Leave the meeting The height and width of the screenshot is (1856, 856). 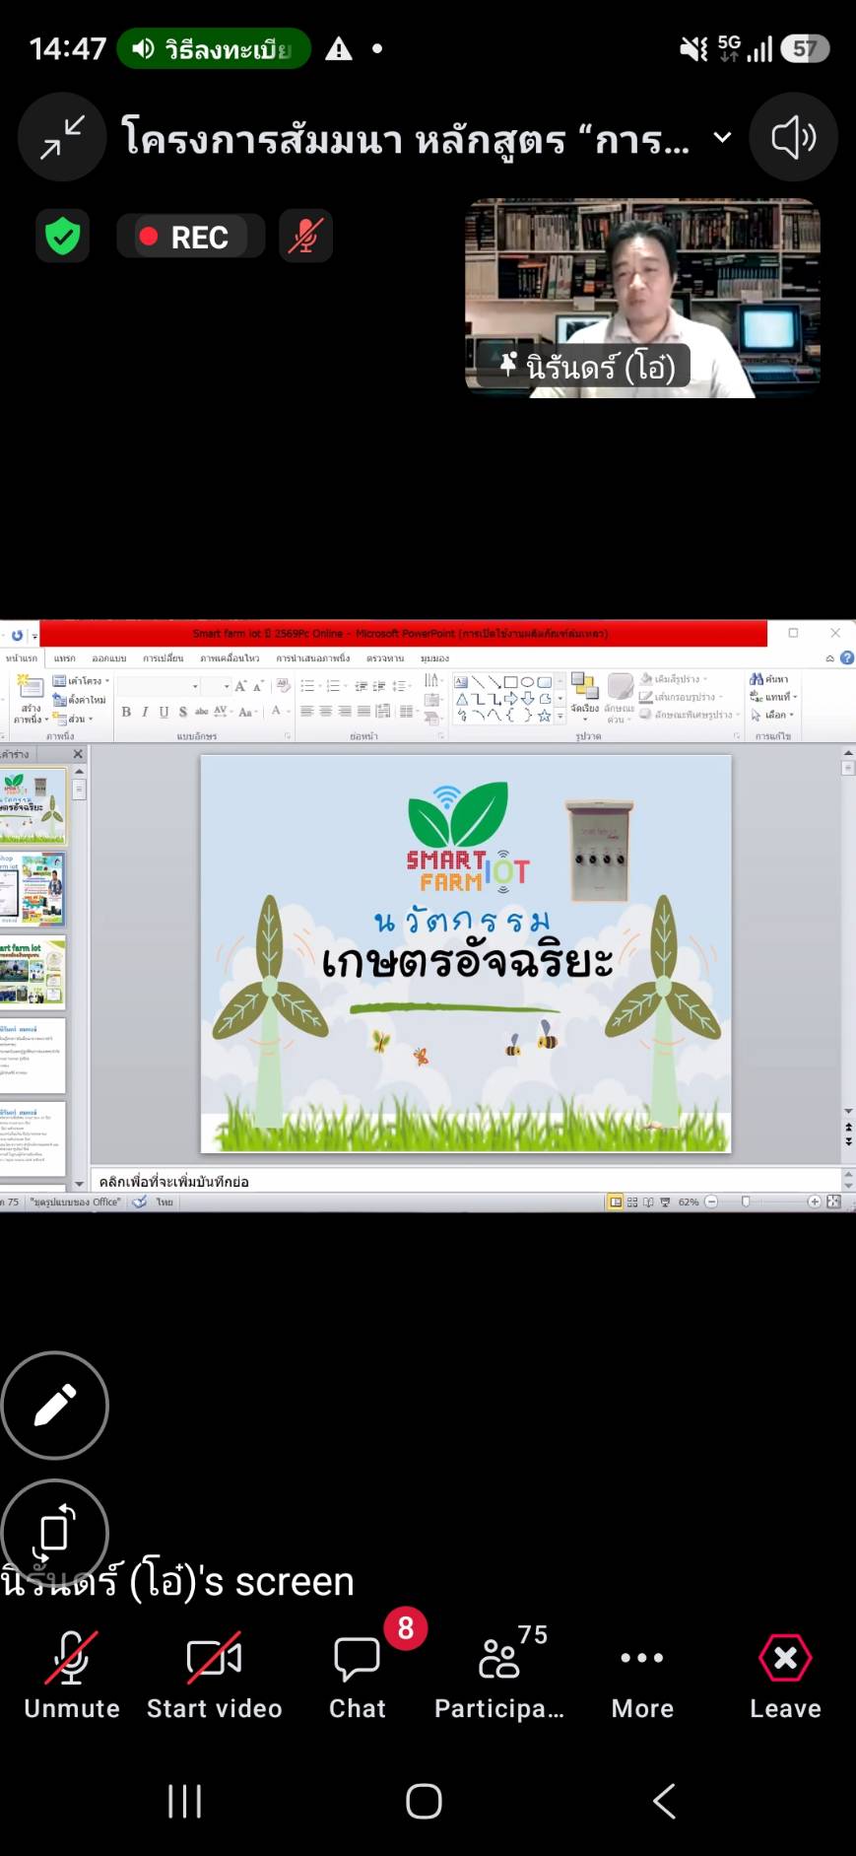[785, 1675]
